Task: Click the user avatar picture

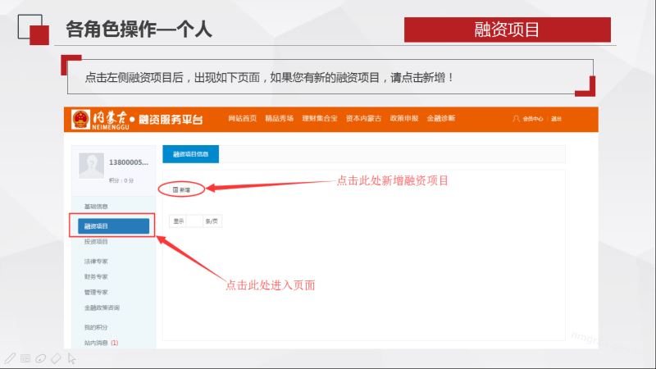Action: click(89, 166)
